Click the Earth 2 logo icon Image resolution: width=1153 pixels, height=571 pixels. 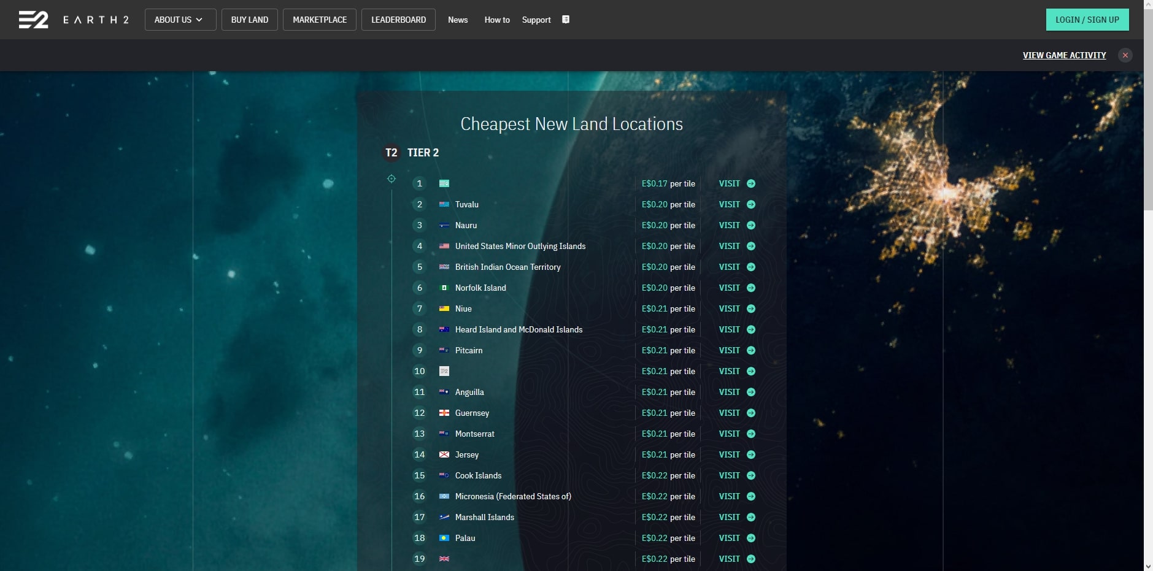pyautogui.click(x=33, y=20)
